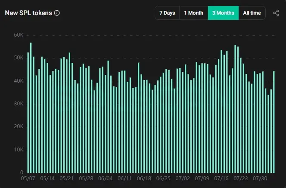This screenshot has width=286, height=188.
Task: Click the tallest bar near 05/07
Action: pos(31,108)
